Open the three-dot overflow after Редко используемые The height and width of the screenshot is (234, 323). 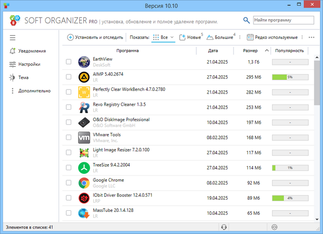click(302, 37)
